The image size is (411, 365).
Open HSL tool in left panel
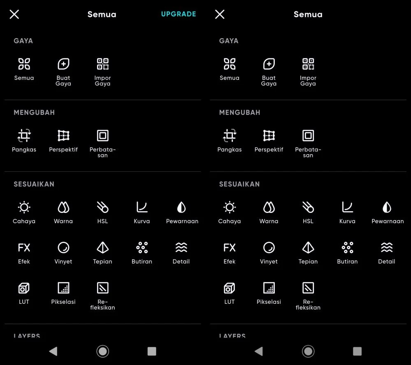pyautogui.click(x=103, y=213)
